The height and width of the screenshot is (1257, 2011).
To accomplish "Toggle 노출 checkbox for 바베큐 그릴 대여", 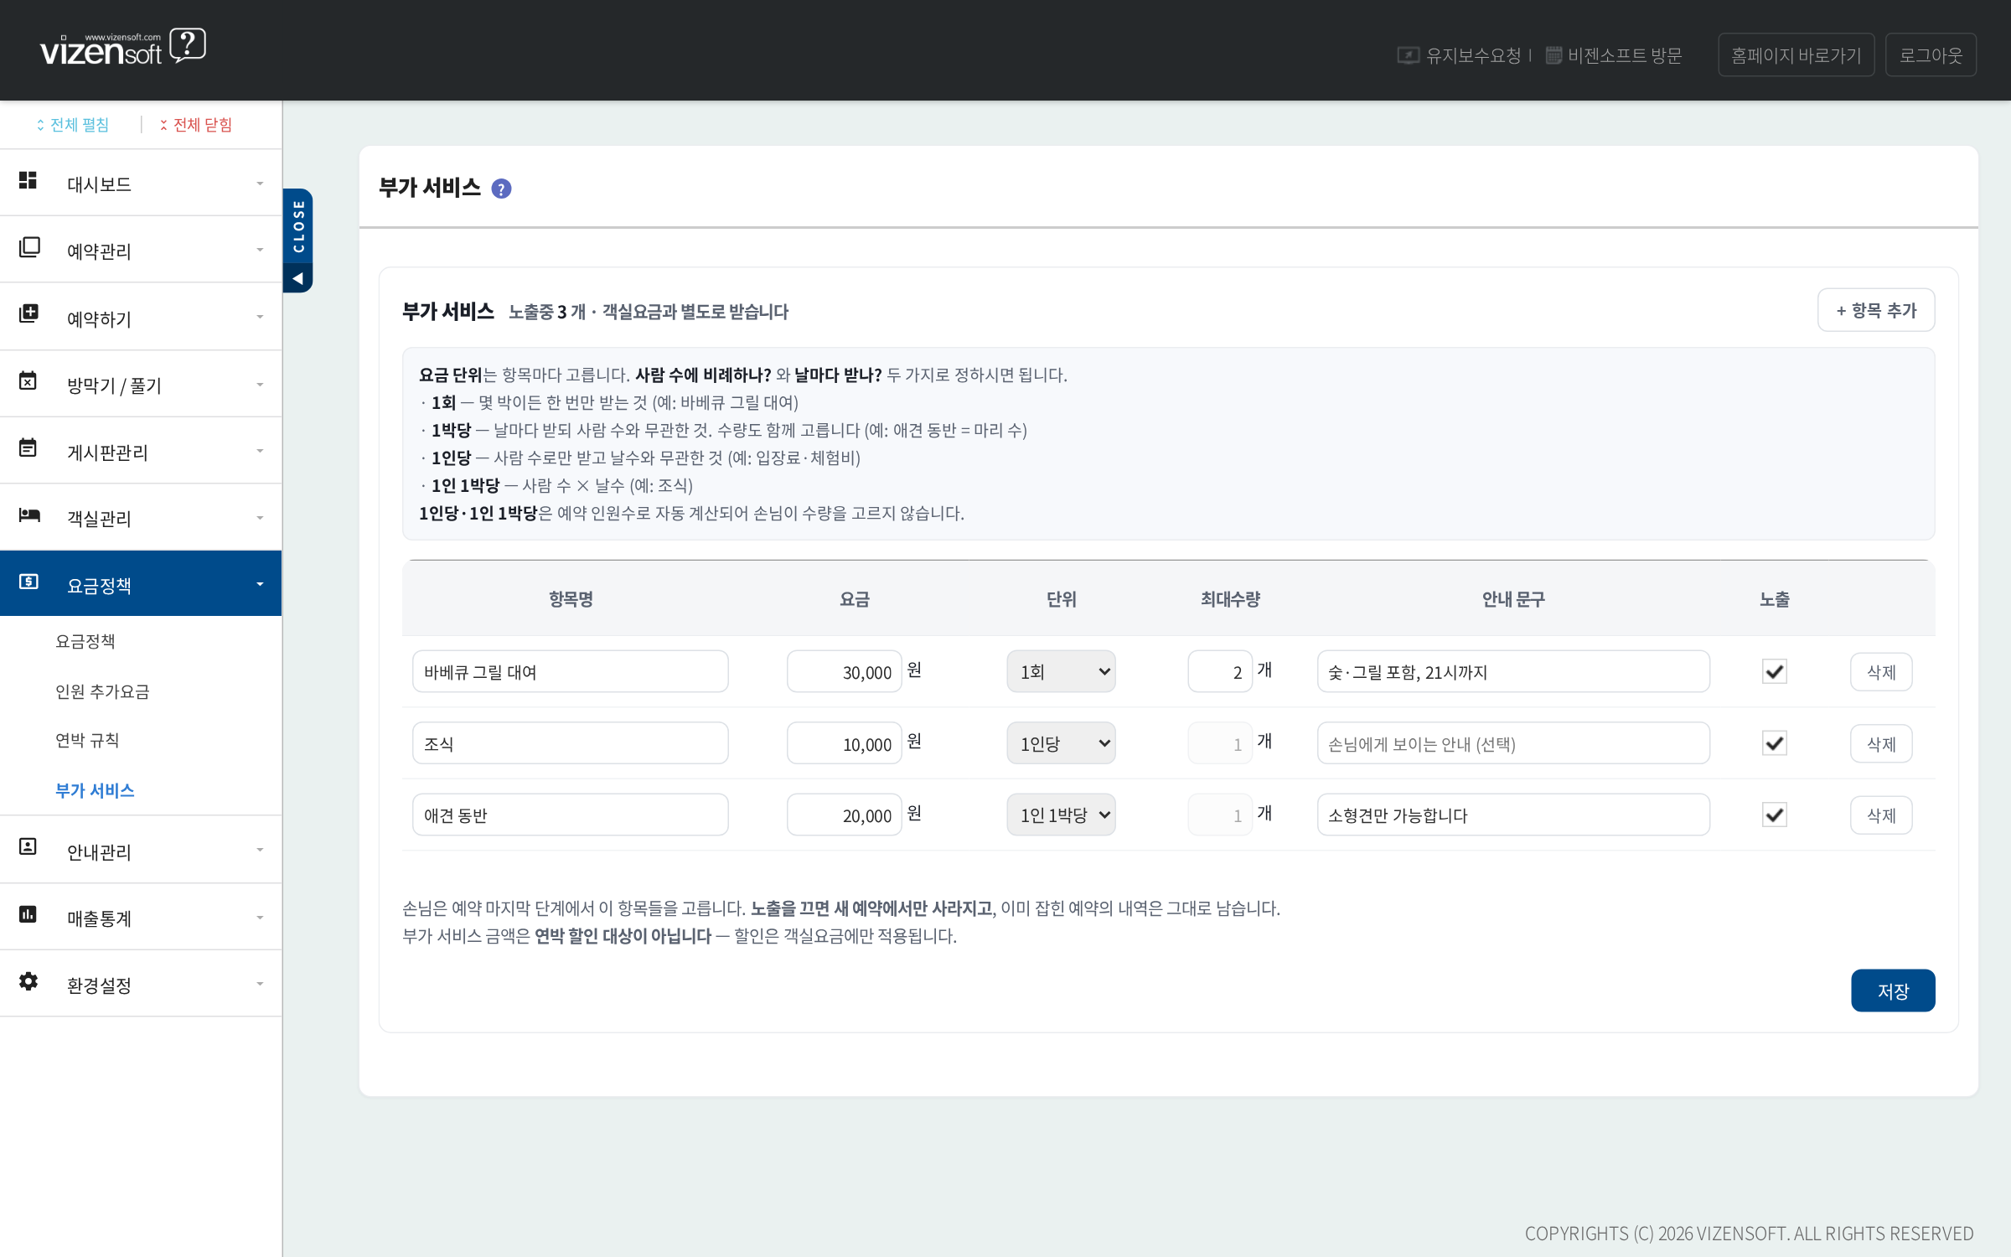I will (1775, 671).
